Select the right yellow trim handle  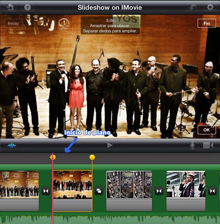tap(92, 157)
